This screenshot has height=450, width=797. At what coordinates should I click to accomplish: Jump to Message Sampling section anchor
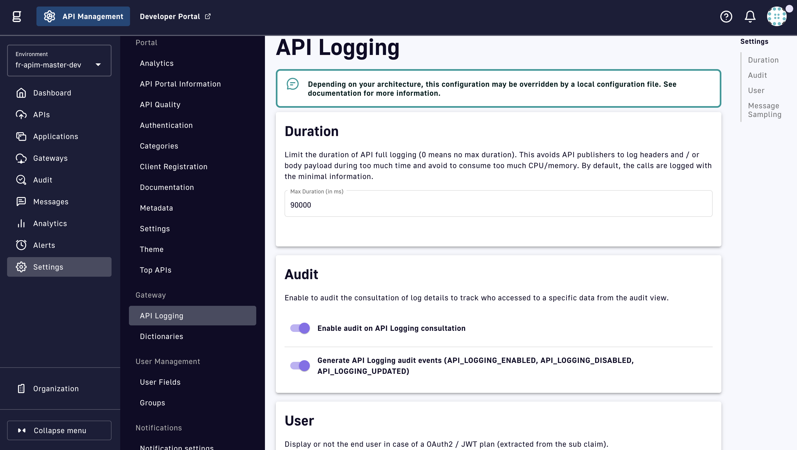tap(764, 110)
